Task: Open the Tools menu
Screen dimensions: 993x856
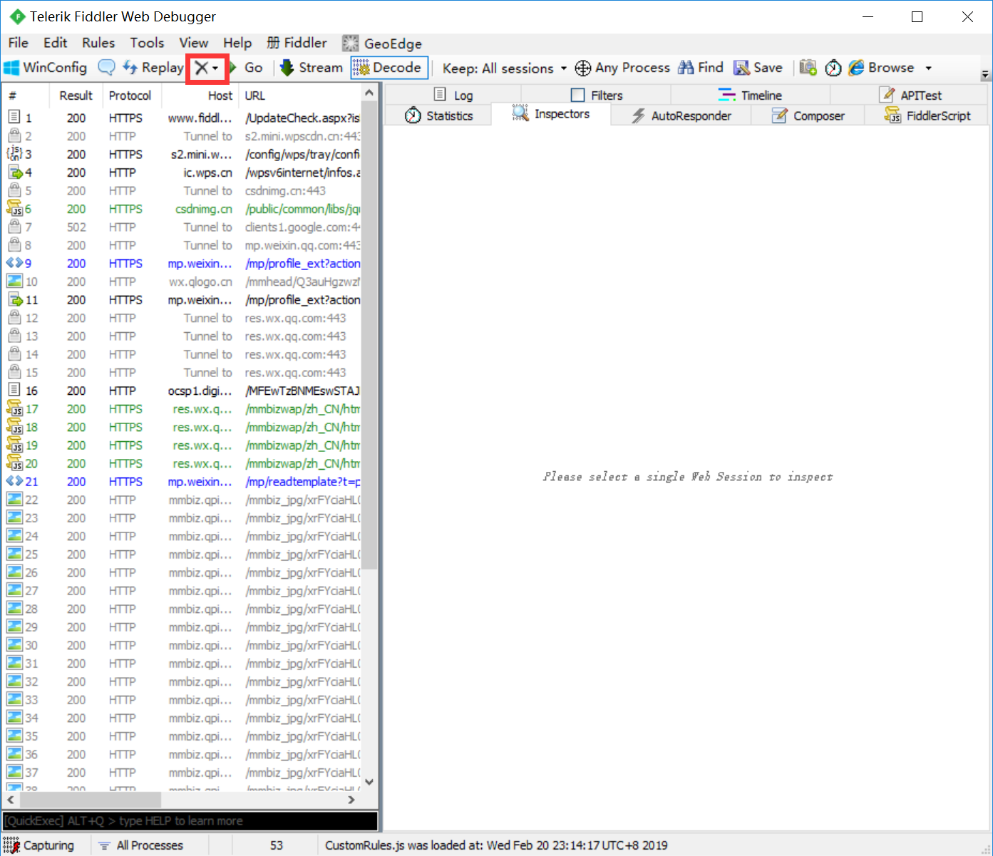Action: 147,43
